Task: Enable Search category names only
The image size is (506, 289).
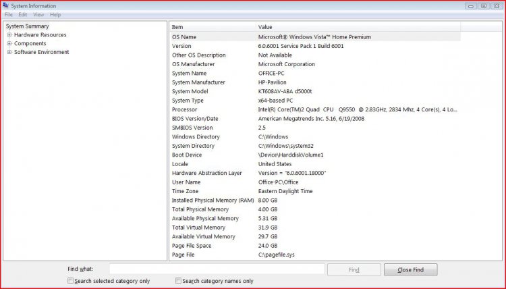Action: [x=178, y=281]
